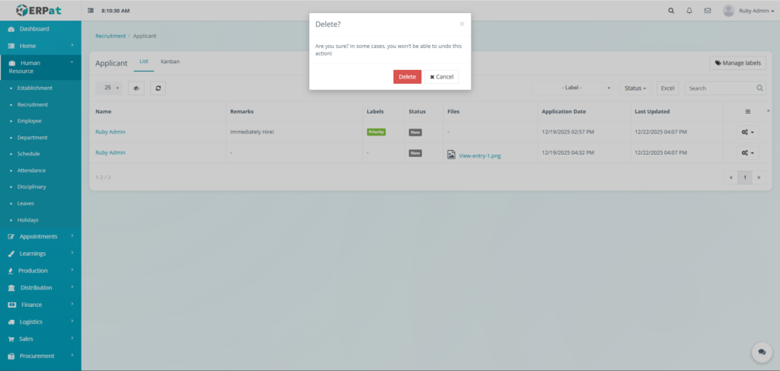This screenshot has width=780, height=371.
Task: Open the View-entry-1.png file link
Action: tap(480, 155)
